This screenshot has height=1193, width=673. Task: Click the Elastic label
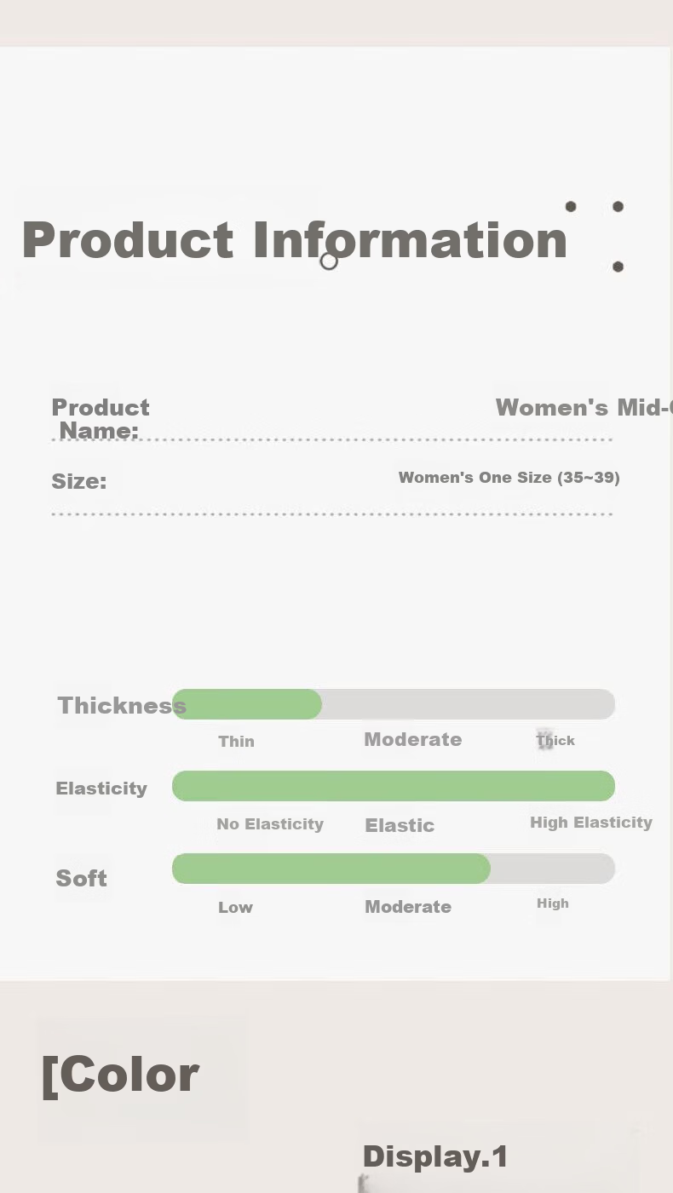pyautogui.click(x=400, y=825)
